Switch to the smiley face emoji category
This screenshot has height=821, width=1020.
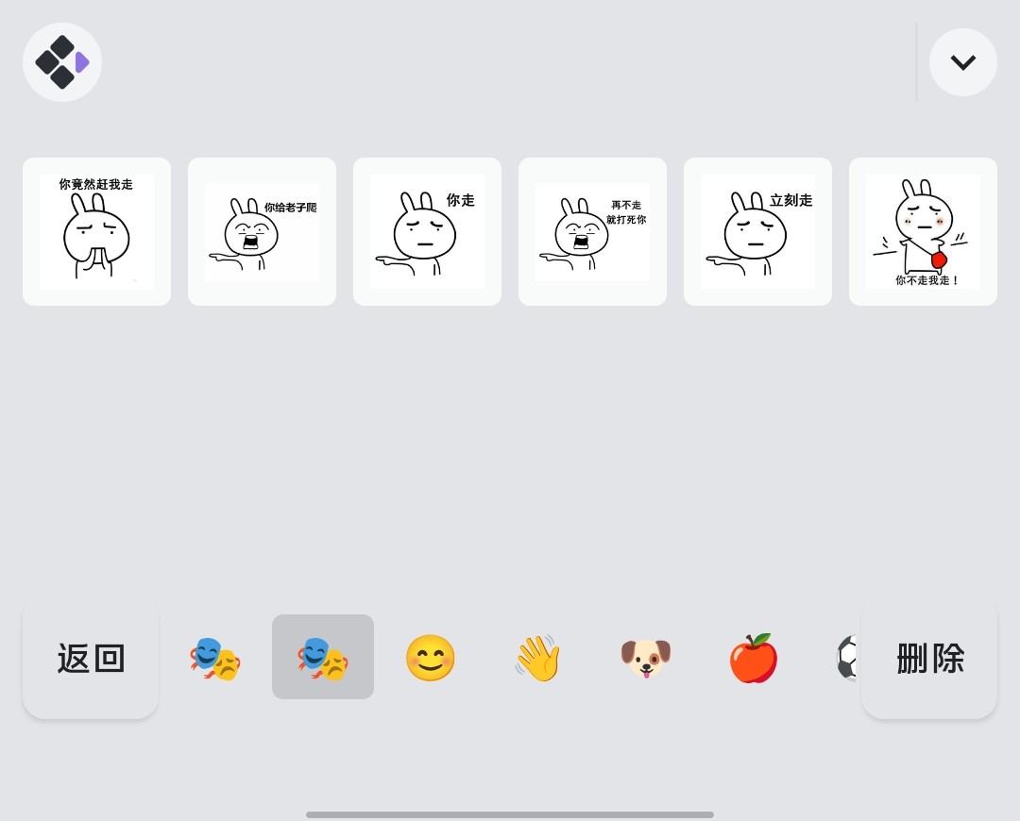(x=430, y=658)
